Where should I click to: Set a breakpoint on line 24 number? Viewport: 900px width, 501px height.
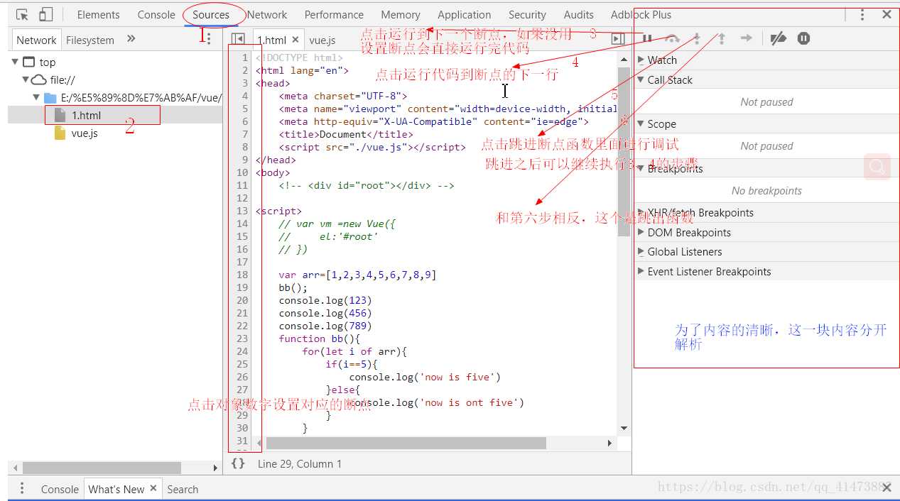coord(242,351)
